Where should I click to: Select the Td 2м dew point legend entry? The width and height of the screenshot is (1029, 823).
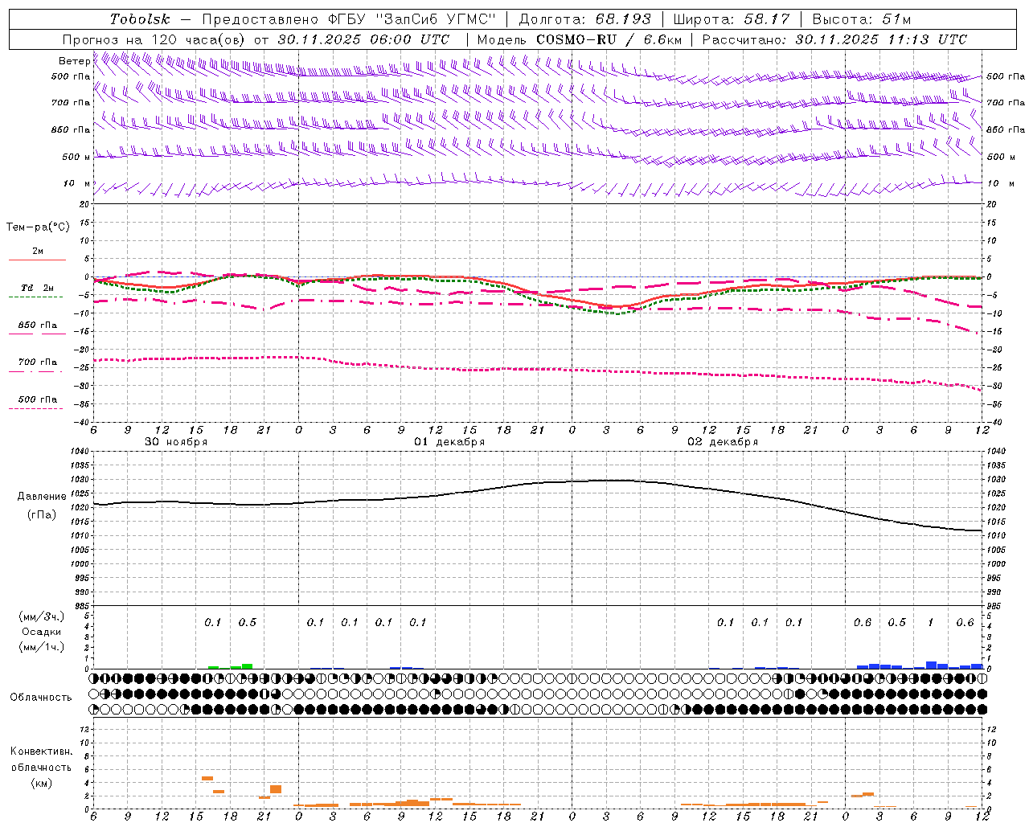[37, 288]
